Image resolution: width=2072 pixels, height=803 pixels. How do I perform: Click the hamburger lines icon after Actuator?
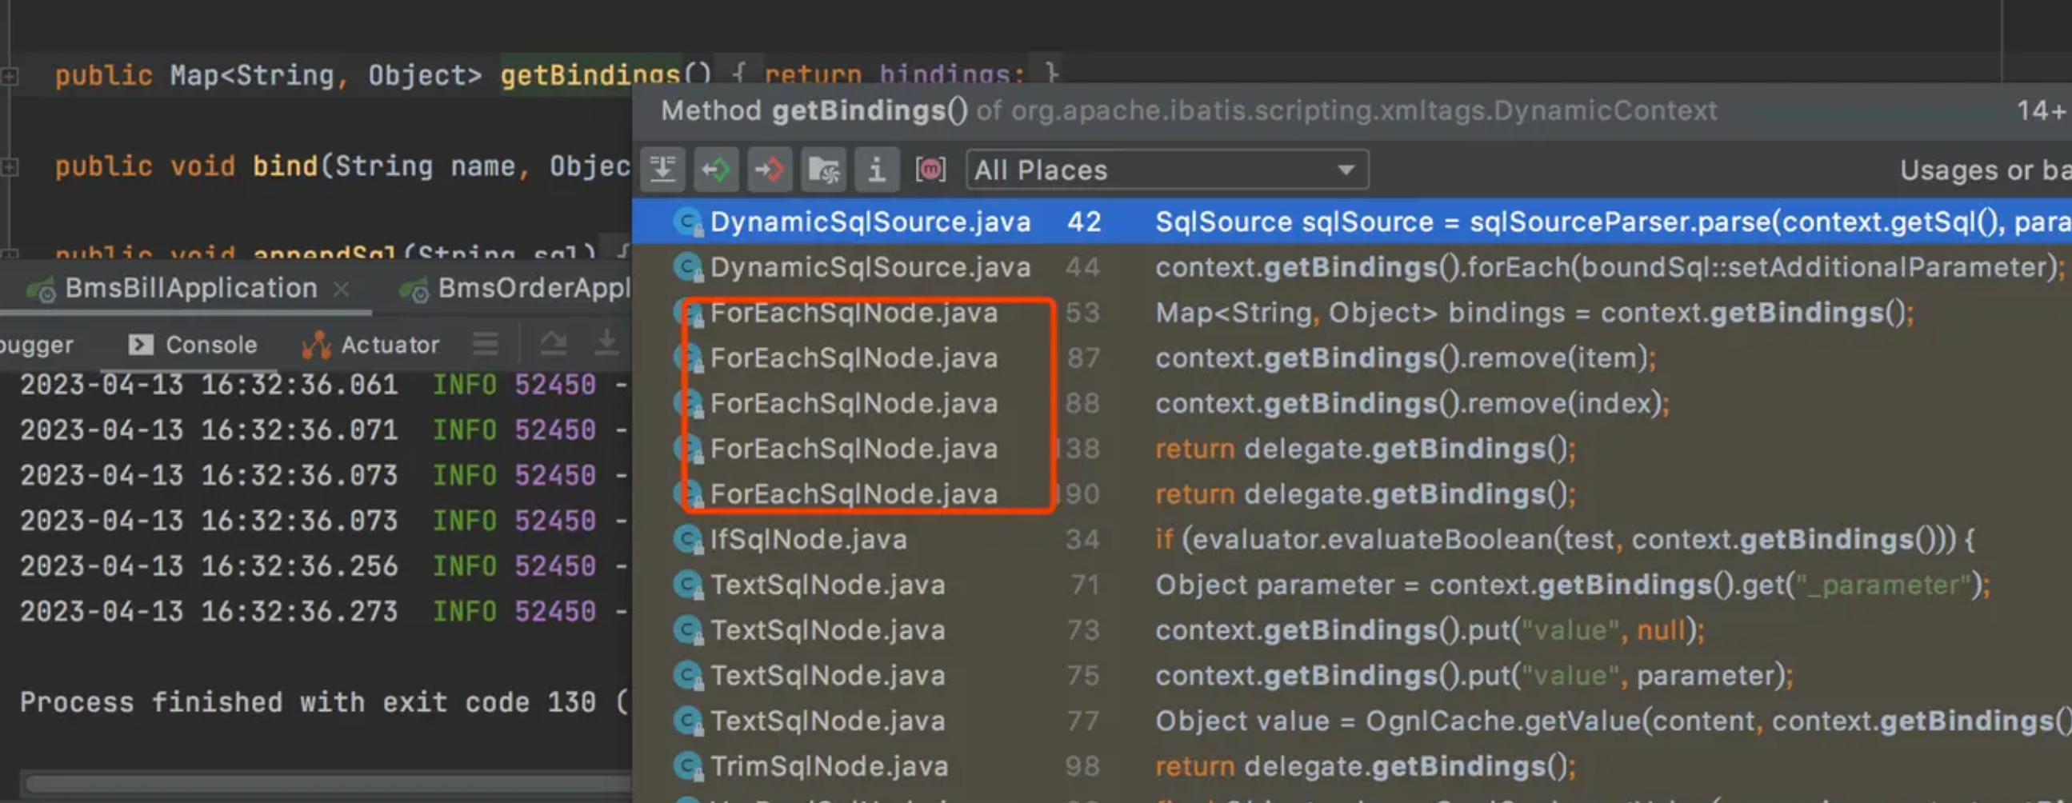point(485,345)
